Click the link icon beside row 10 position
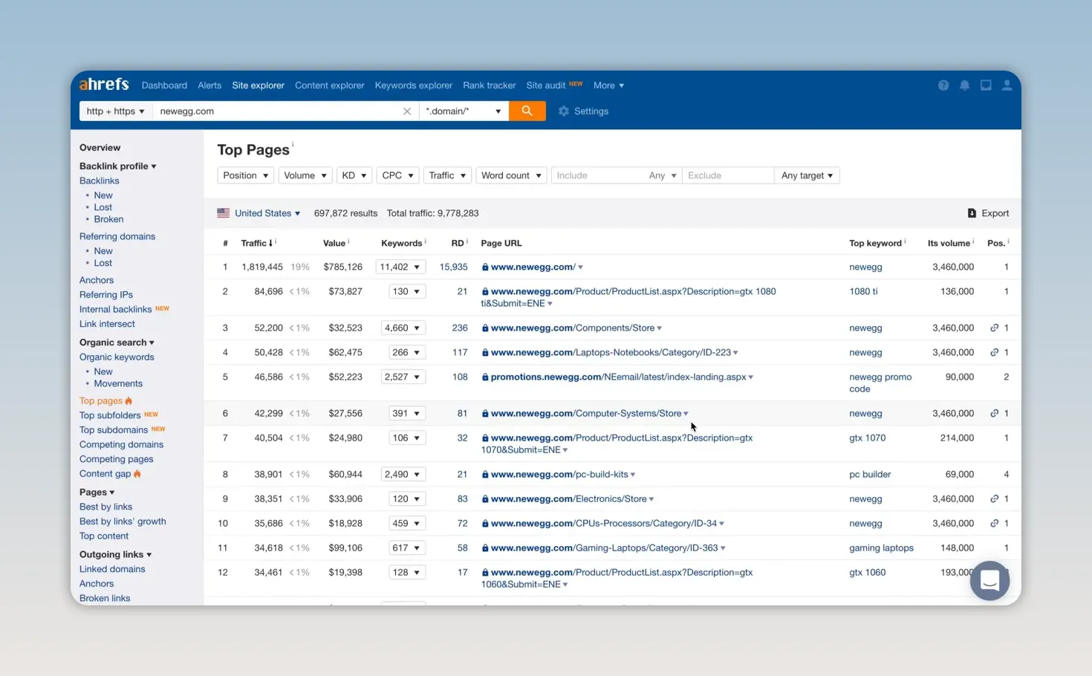This screenshot has width=1092, height=676. click(994, 523)
